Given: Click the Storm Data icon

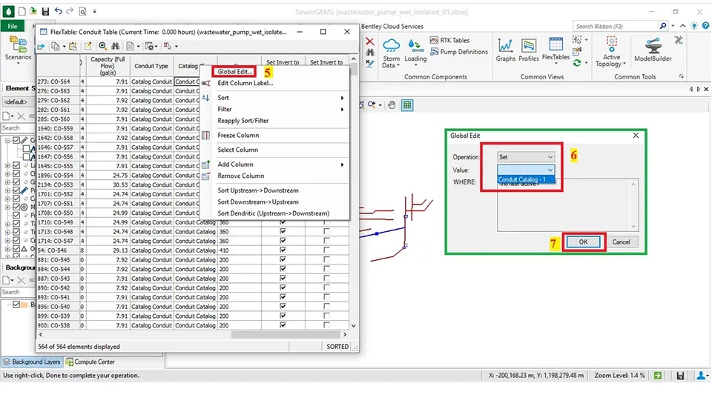Looking at the screenshot, I should point(391,53).
